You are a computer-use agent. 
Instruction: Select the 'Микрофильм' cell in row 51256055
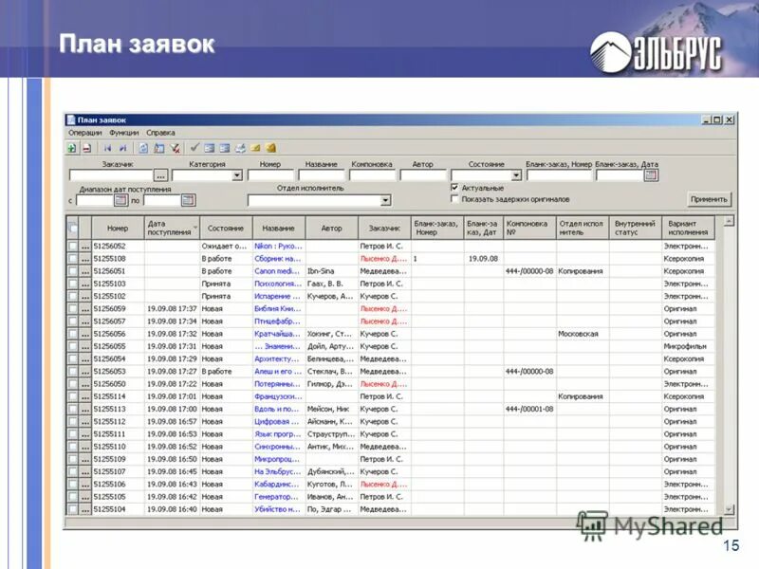coord(688,346)
